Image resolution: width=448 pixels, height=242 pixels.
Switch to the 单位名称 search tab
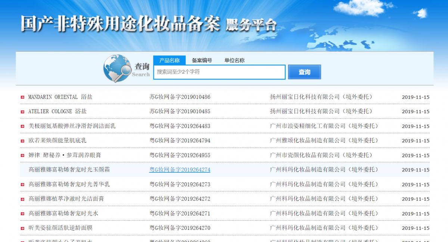tap(234, 60)
